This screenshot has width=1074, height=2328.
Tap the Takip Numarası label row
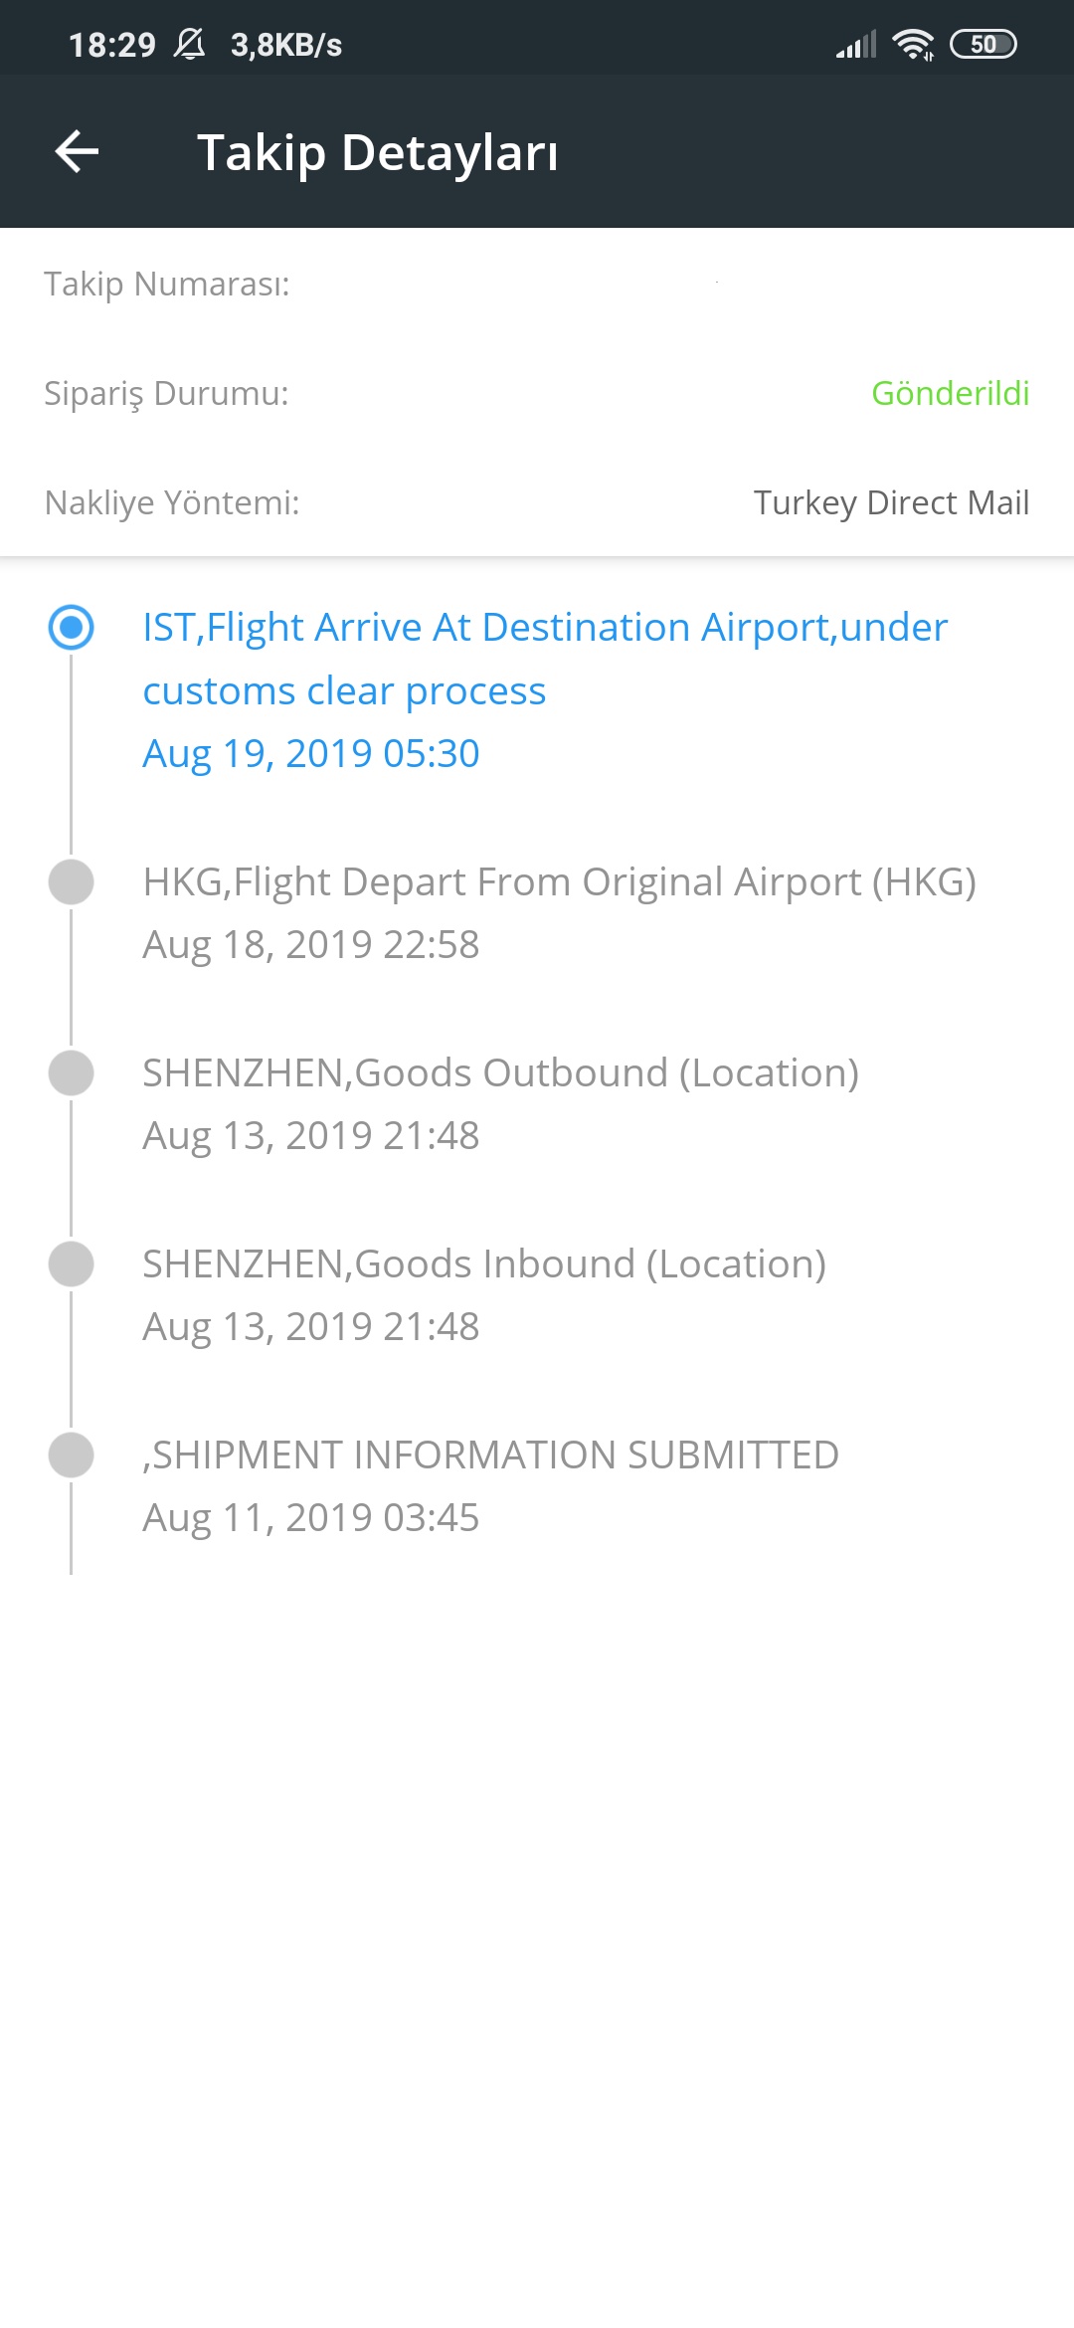[x=537, y=284]
